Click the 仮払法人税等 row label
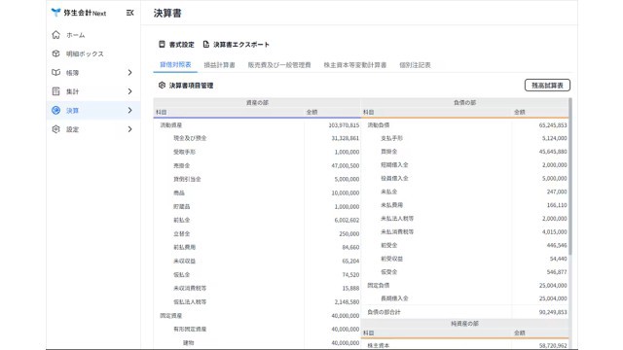 [x=190, y=302]
